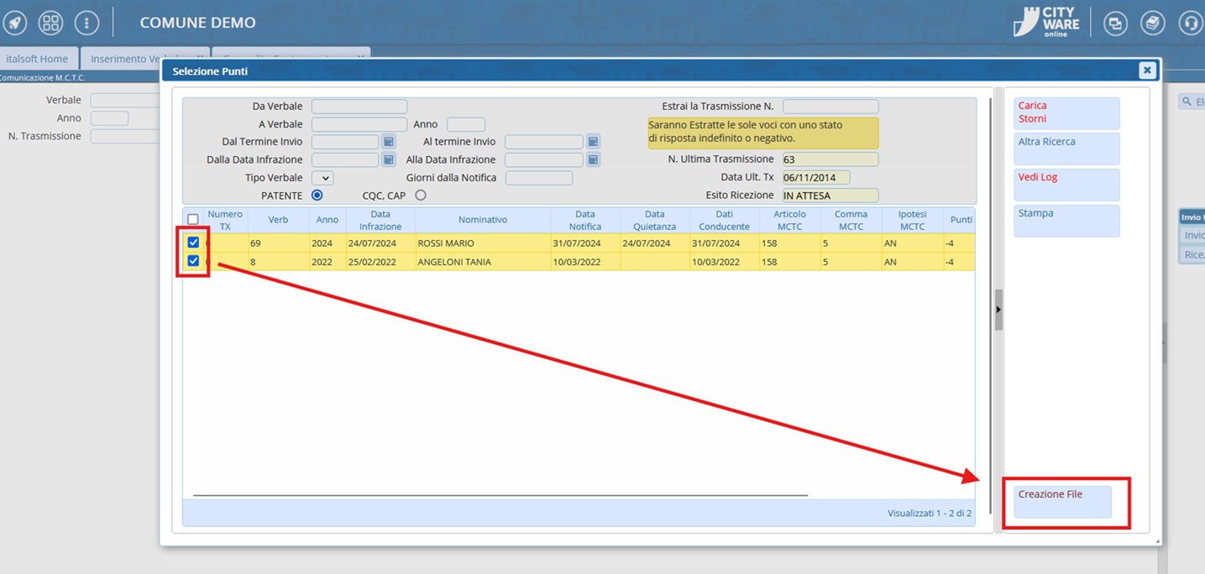Image resolution: width=1205 pixels, height=574 pixels.
Task: Click the Carica Storni button
Action: tap(1066, 112)
